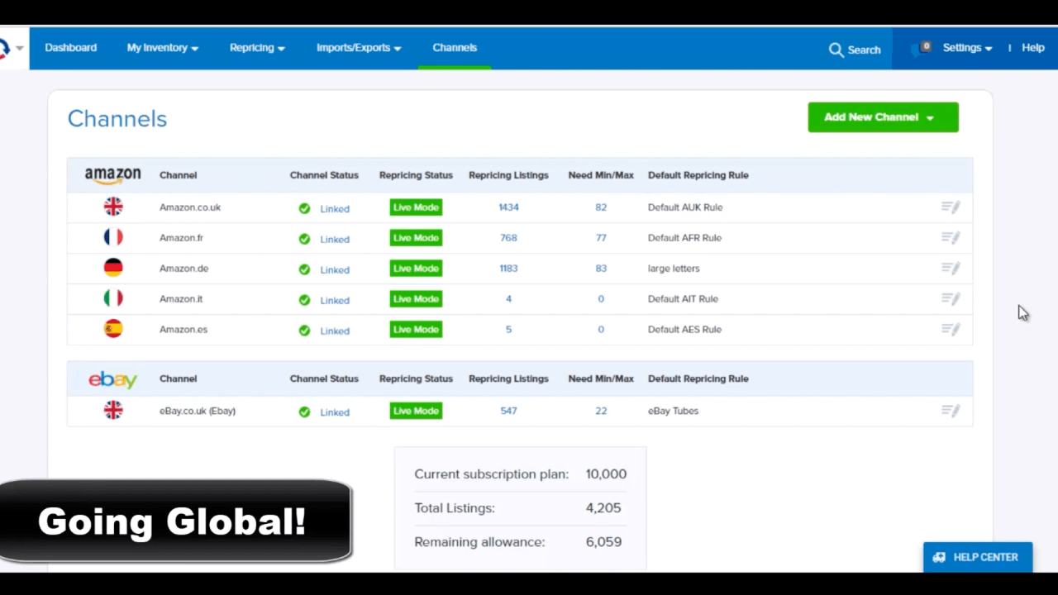Open the Add New Channel dropdown
This screenshot has height=595, width=1058.
point(883,117)
